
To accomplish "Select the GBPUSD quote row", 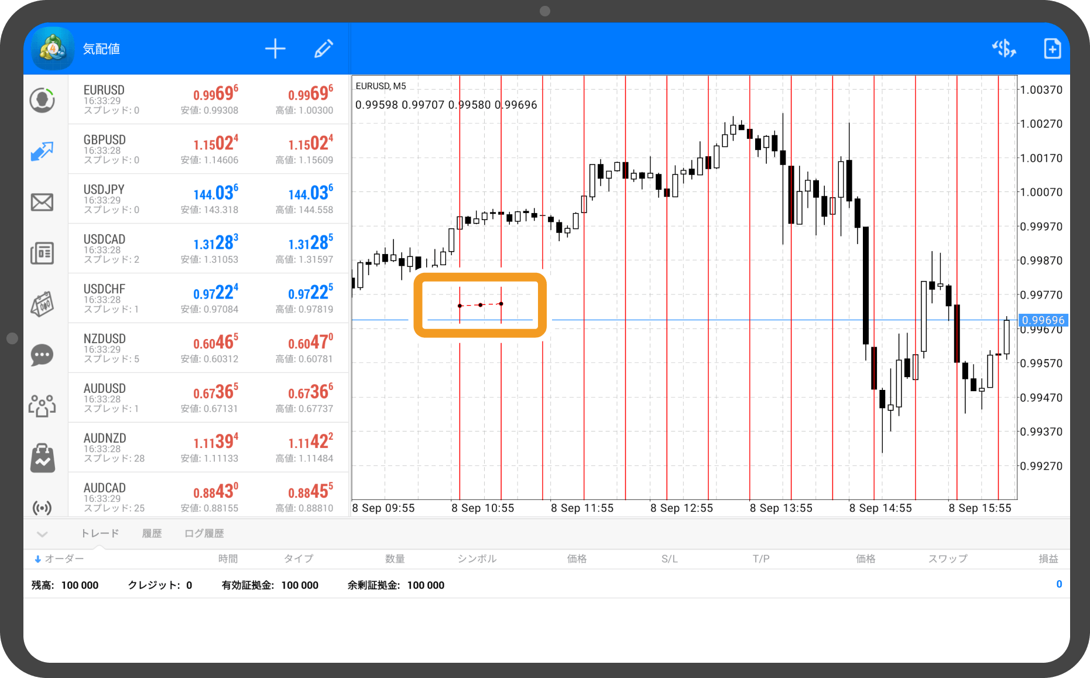I will click(208, 149).
